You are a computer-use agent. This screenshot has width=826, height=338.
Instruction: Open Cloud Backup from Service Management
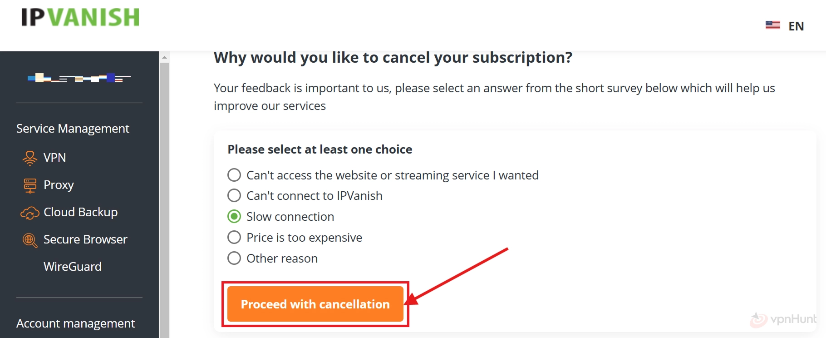coord(81,212)
